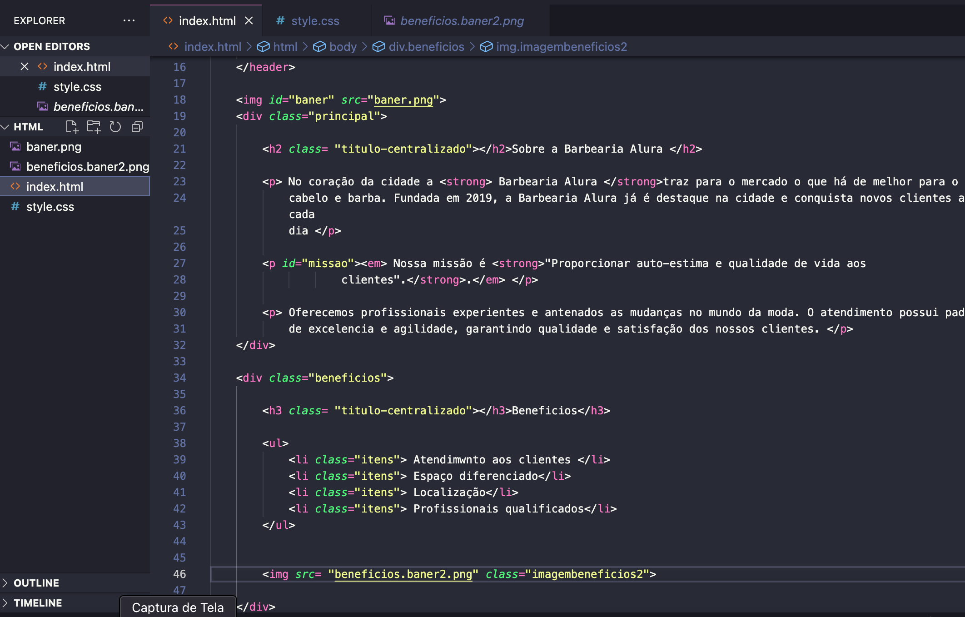Click New Folder icon in HTML folder header

[94, 127]
